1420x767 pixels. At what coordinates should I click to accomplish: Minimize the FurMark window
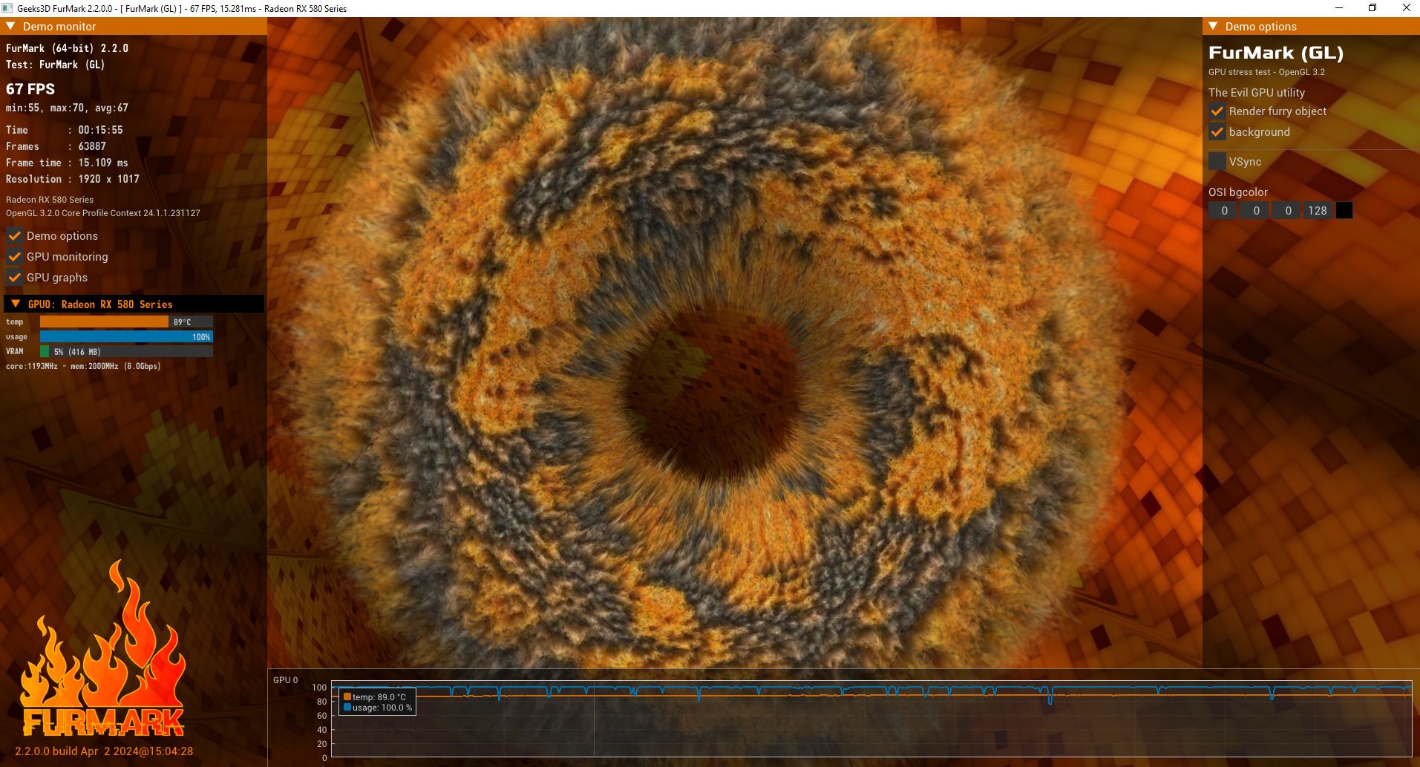[1339, 8]
